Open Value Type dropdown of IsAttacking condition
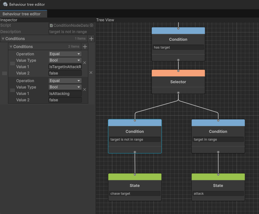This screenshot has height=214, width=259. 65,87
